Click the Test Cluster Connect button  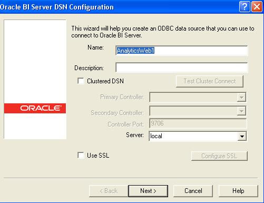click(210, 81)
